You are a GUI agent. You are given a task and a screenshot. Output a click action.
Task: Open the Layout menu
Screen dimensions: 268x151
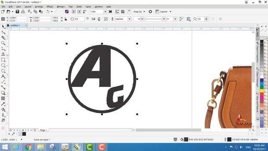pyautogui.click(x=28, y=7)
